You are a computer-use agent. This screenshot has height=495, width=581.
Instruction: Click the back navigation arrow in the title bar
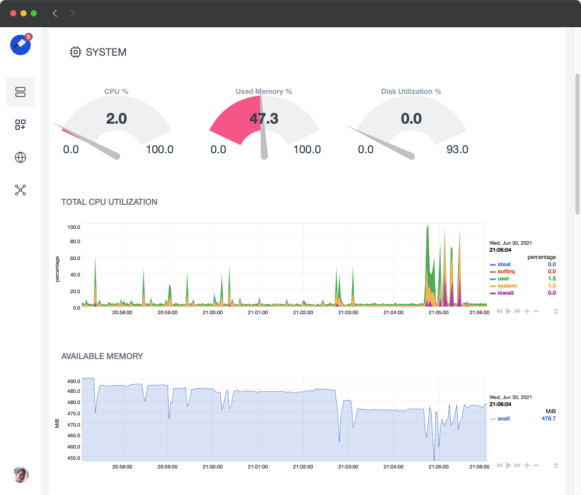coord(55,13)
